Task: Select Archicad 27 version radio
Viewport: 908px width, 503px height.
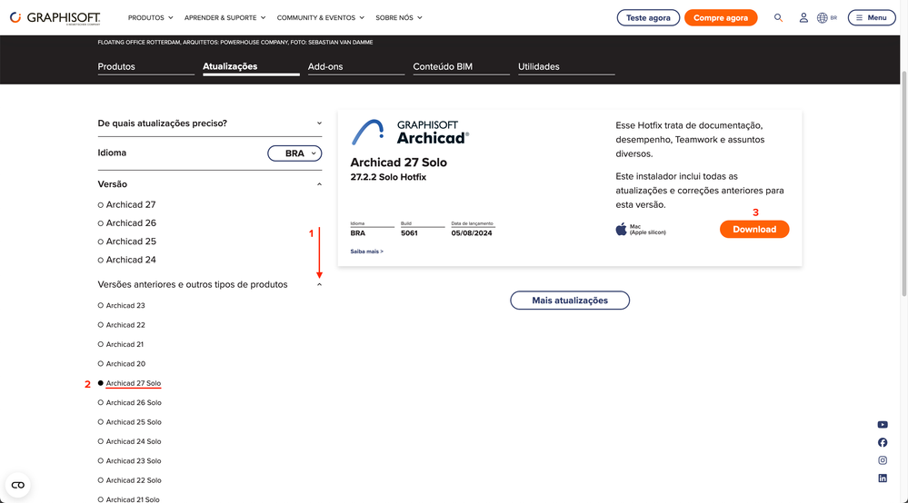Action: tap(101, 204)
